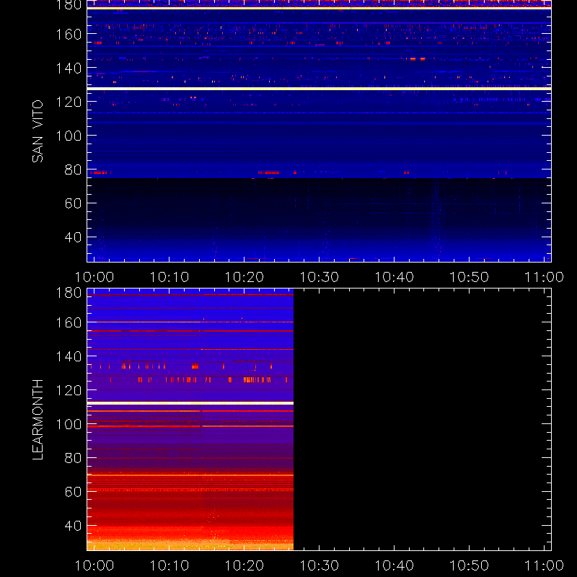577x577 pixels.
Task: Select the 10:30 label under San Vito plot
Action: pyautogui.click(x=319, y=277)
